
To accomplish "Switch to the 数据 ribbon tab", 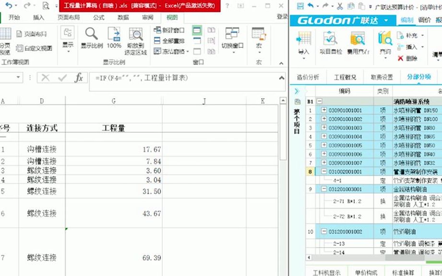I will pyautogui.click(x=123, y=17).
